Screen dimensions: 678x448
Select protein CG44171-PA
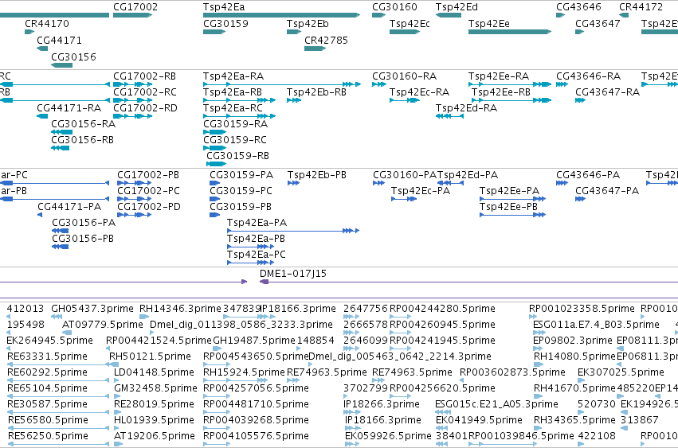69,207
